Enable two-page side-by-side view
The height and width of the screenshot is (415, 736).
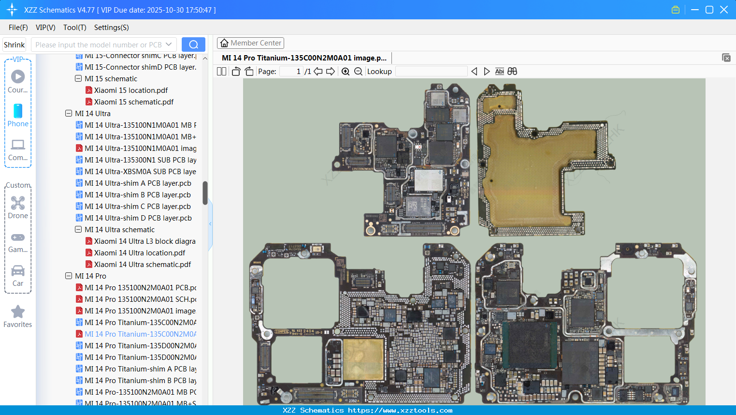pyautogui.click(x=221, y=71)
